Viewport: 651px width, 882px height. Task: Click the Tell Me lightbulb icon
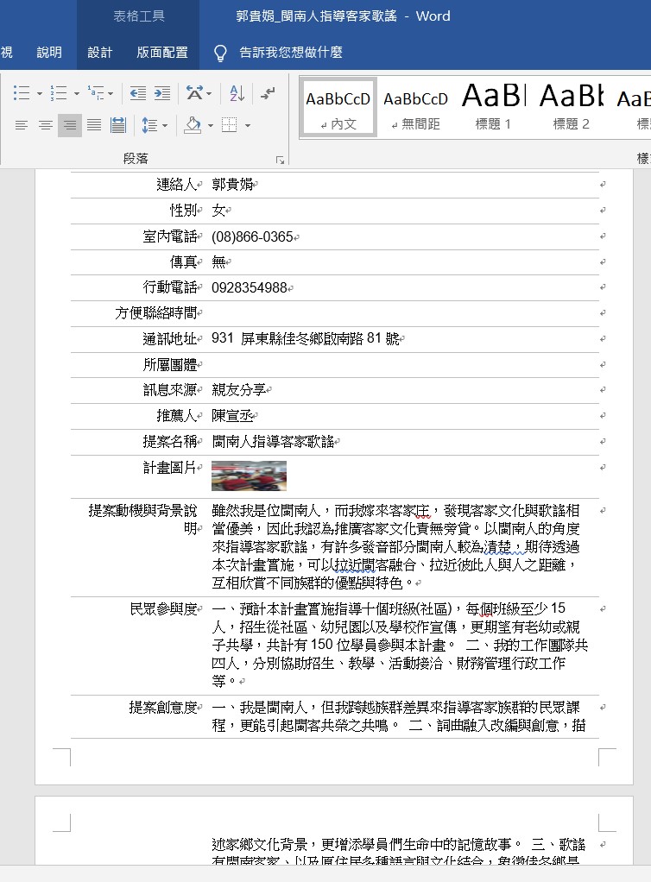click(220, 53)
